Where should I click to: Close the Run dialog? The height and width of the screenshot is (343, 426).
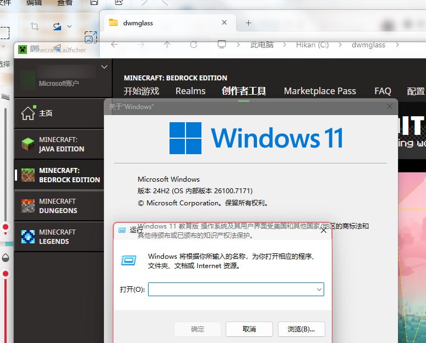point(323,231)
